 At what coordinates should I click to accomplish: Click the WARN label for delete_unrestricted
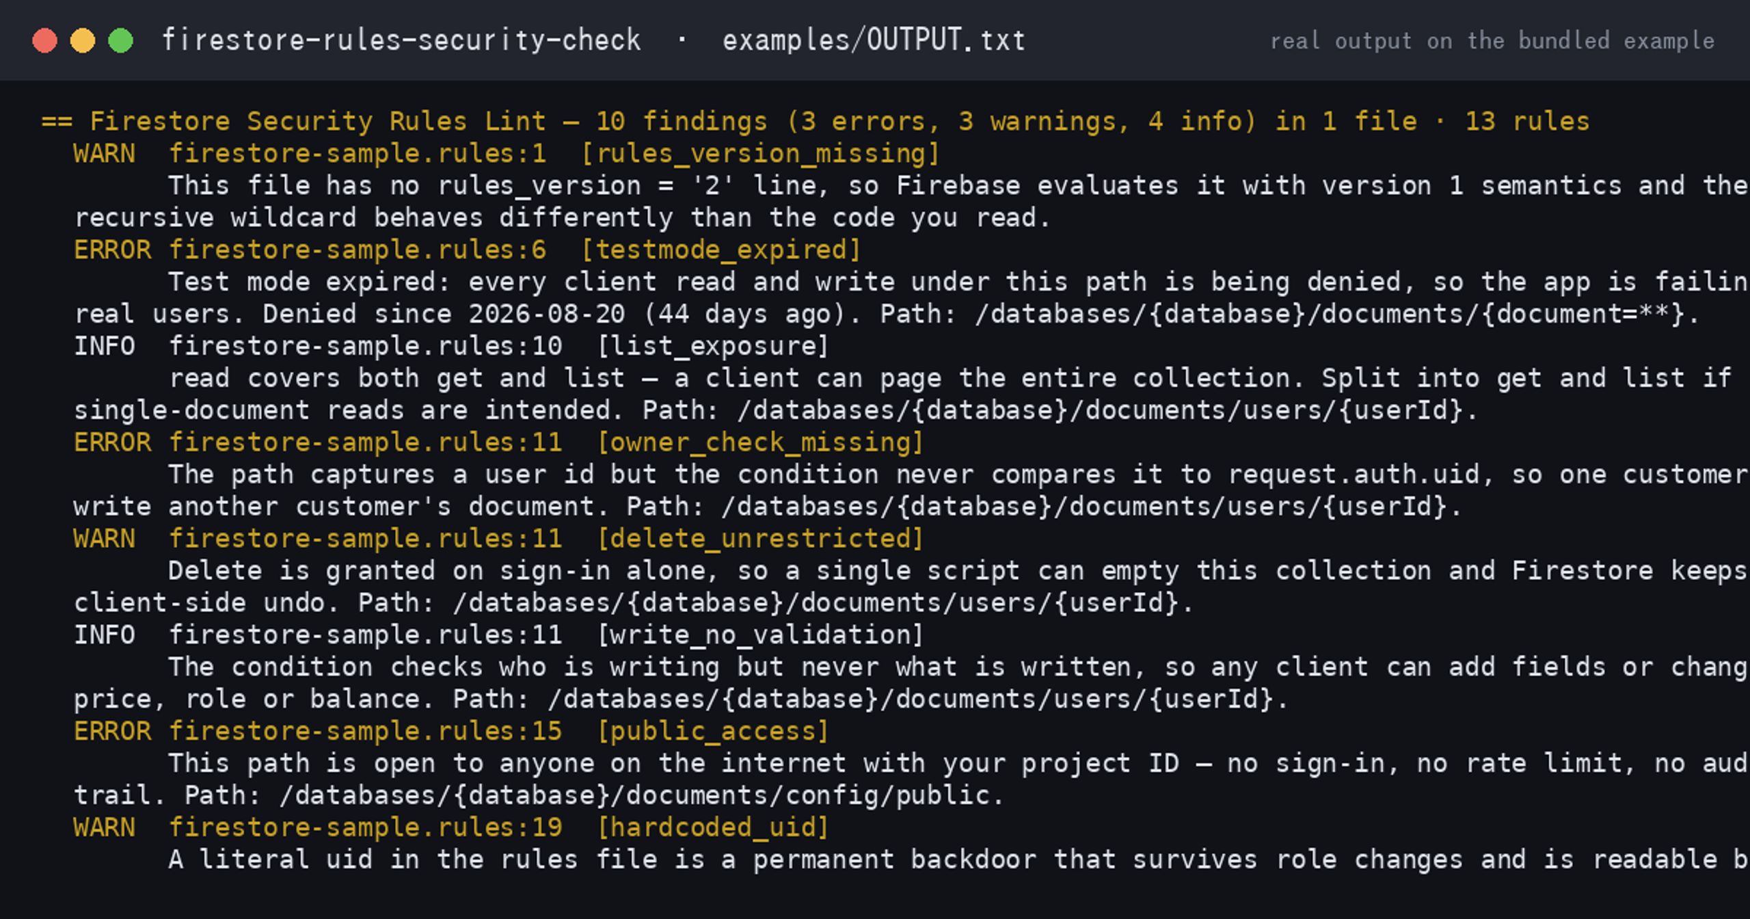(105, 540)
